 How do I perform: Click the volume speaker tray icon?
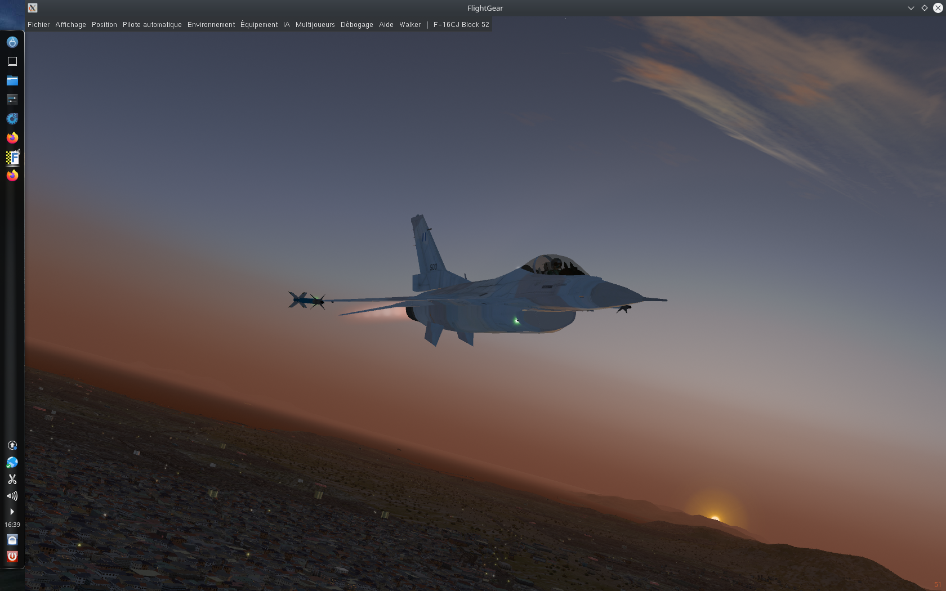12,496
